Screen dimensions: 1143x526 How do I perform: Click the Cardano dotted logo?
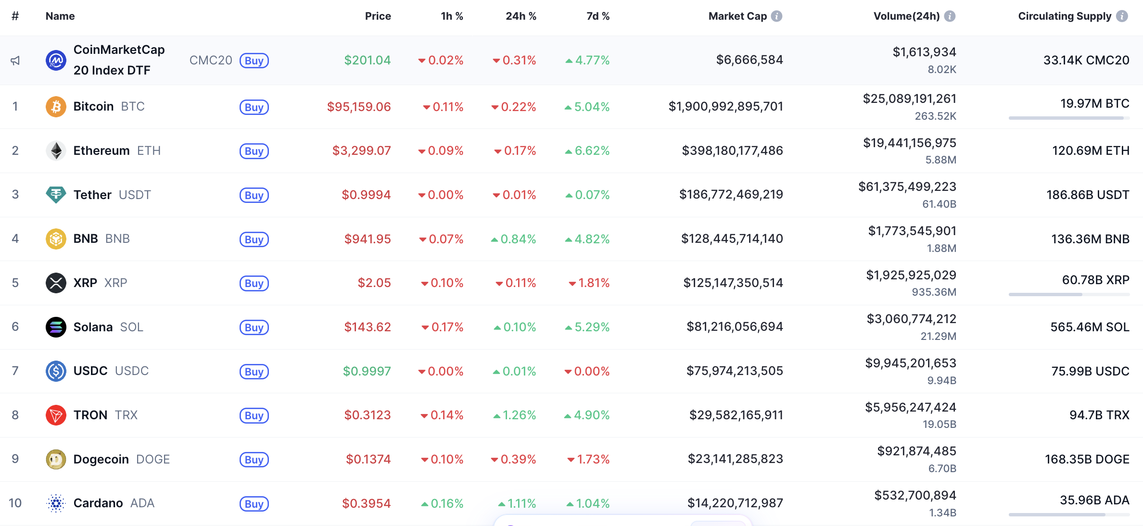[56, 503]
